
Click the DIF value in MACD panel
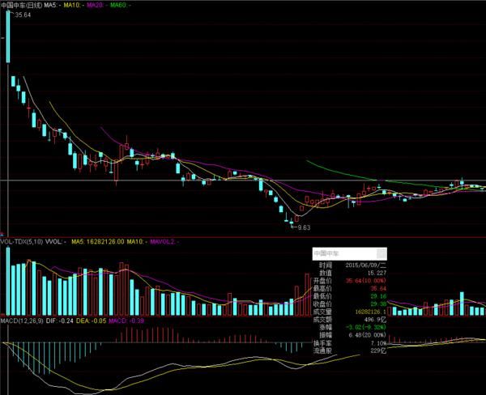(66, 321)
